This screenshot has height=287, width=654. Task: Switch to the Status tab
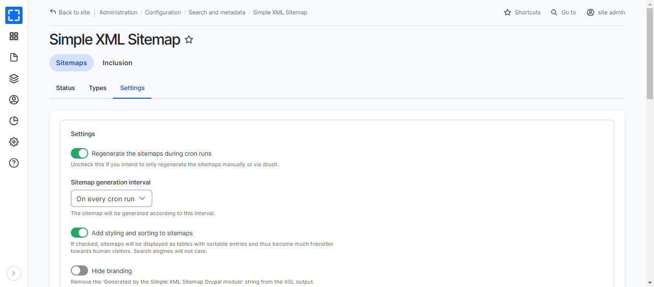point(66,88)
